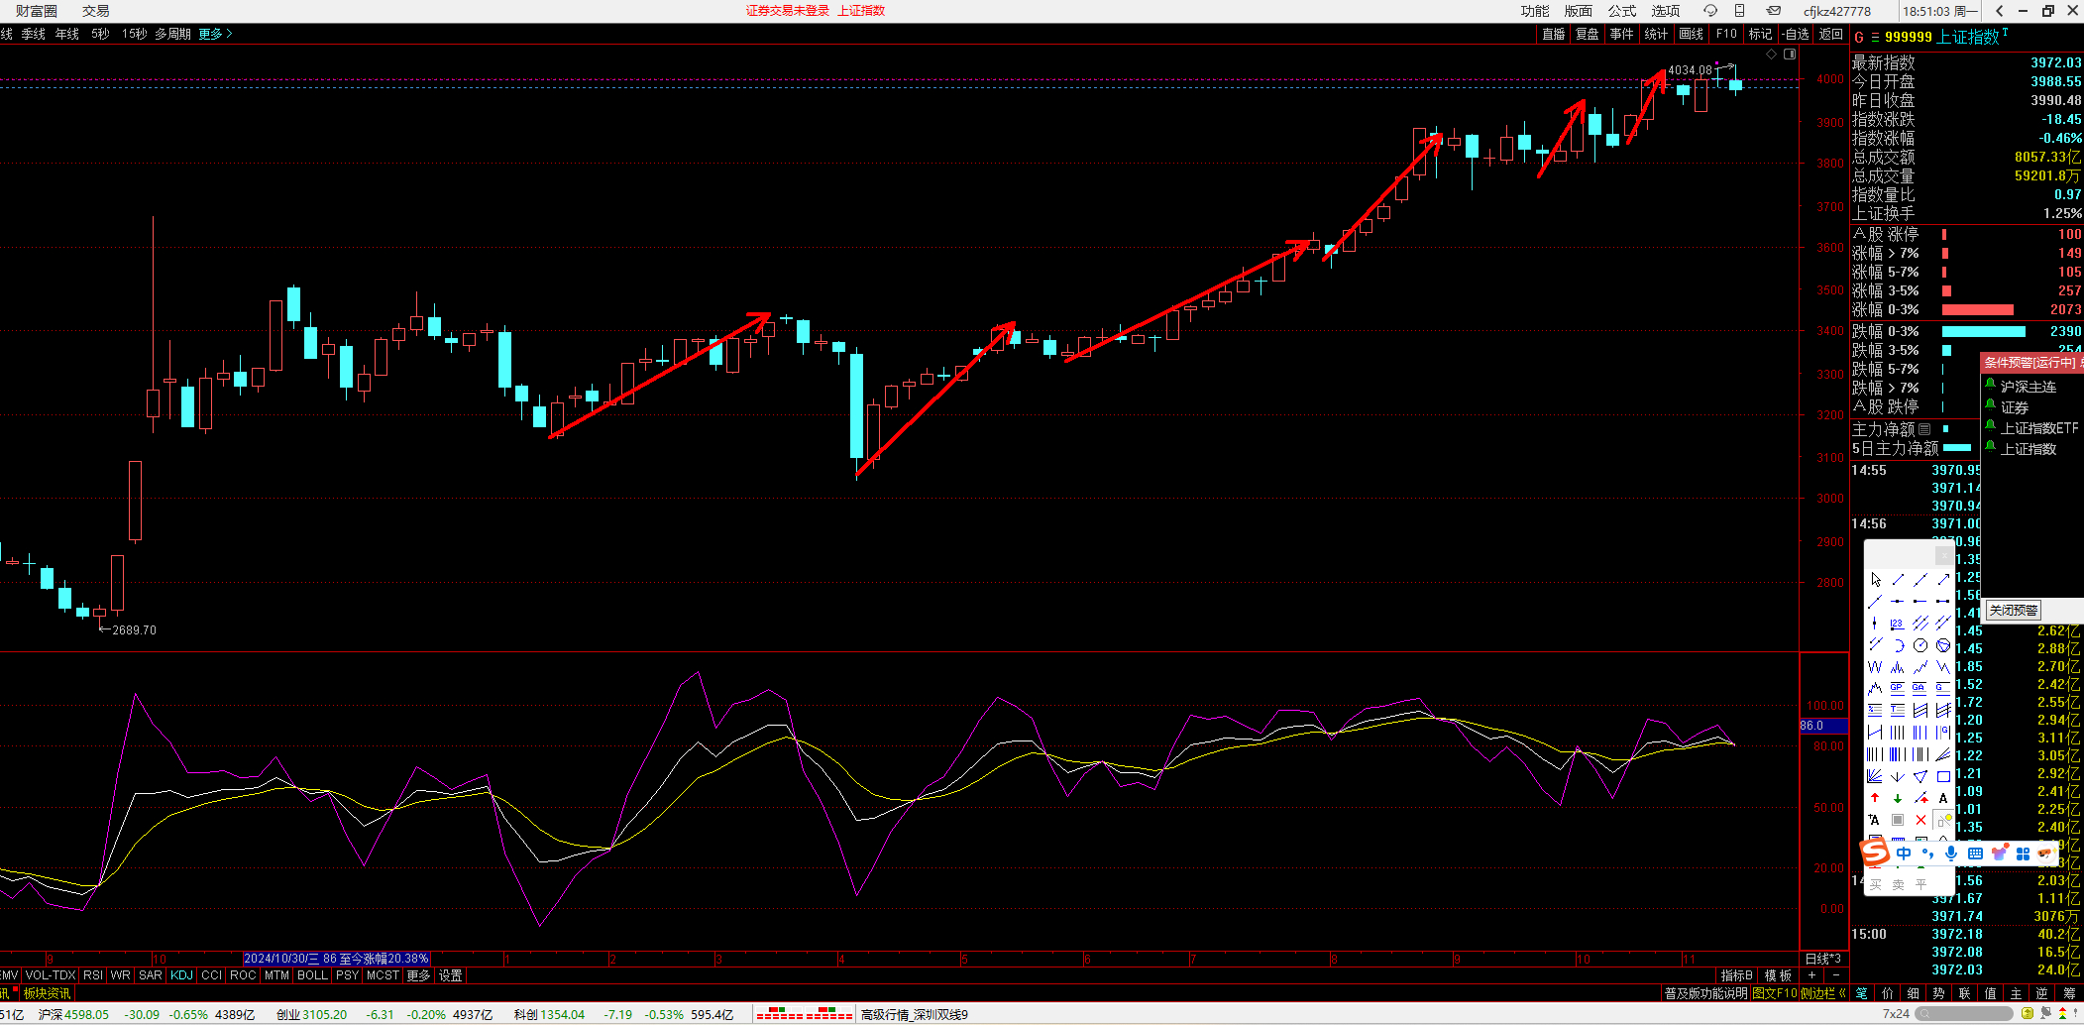Select the GA line tool
The image size is (2084, 1025).
(1920, 689)
